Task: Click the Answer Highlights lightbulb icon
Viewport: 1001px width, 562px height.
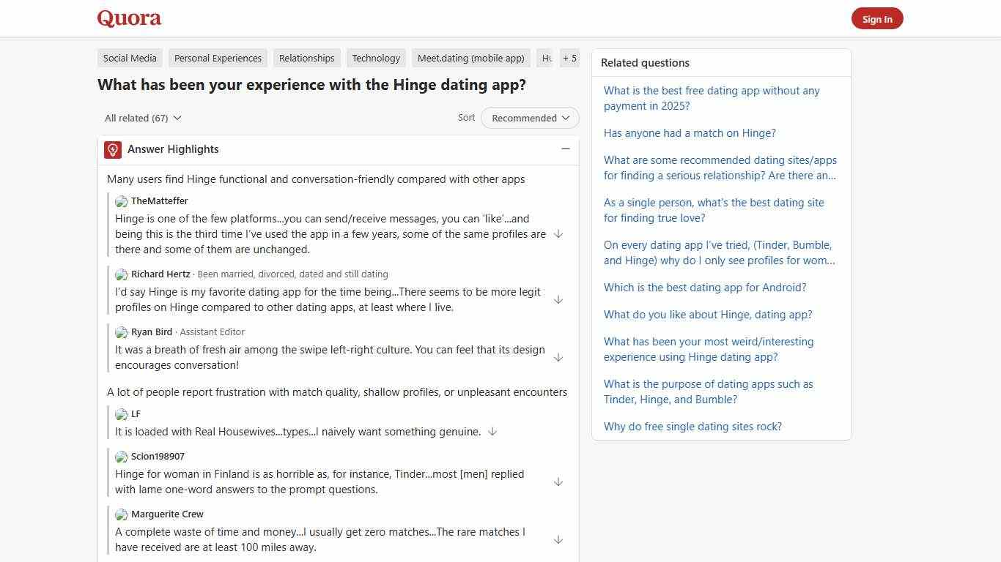Action: [x=112, y=149]
